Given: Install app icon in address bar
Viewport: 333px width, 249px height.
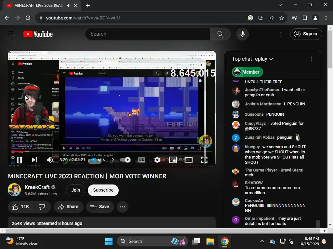Looking at the screenshot, I should [261, 18].
